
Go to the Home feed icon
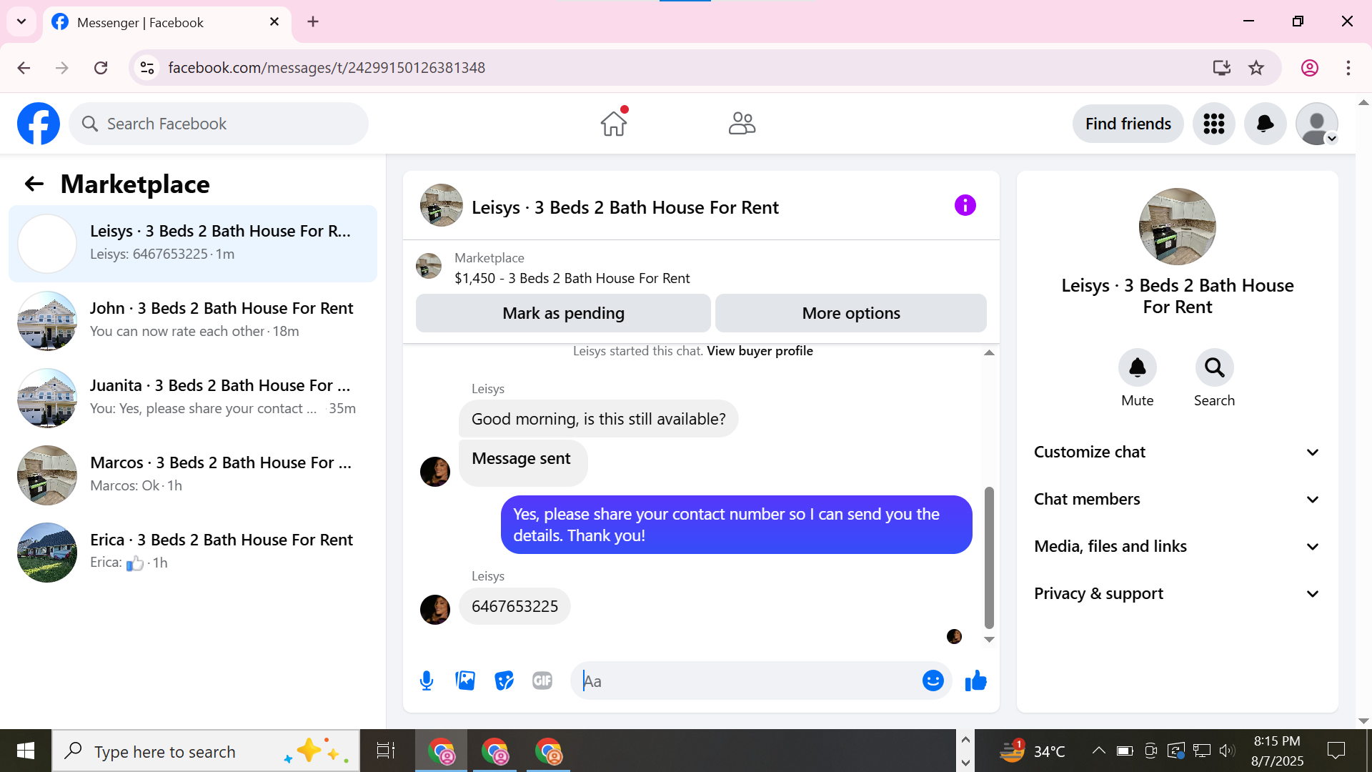pyautogui.click(x=614, y=124)
